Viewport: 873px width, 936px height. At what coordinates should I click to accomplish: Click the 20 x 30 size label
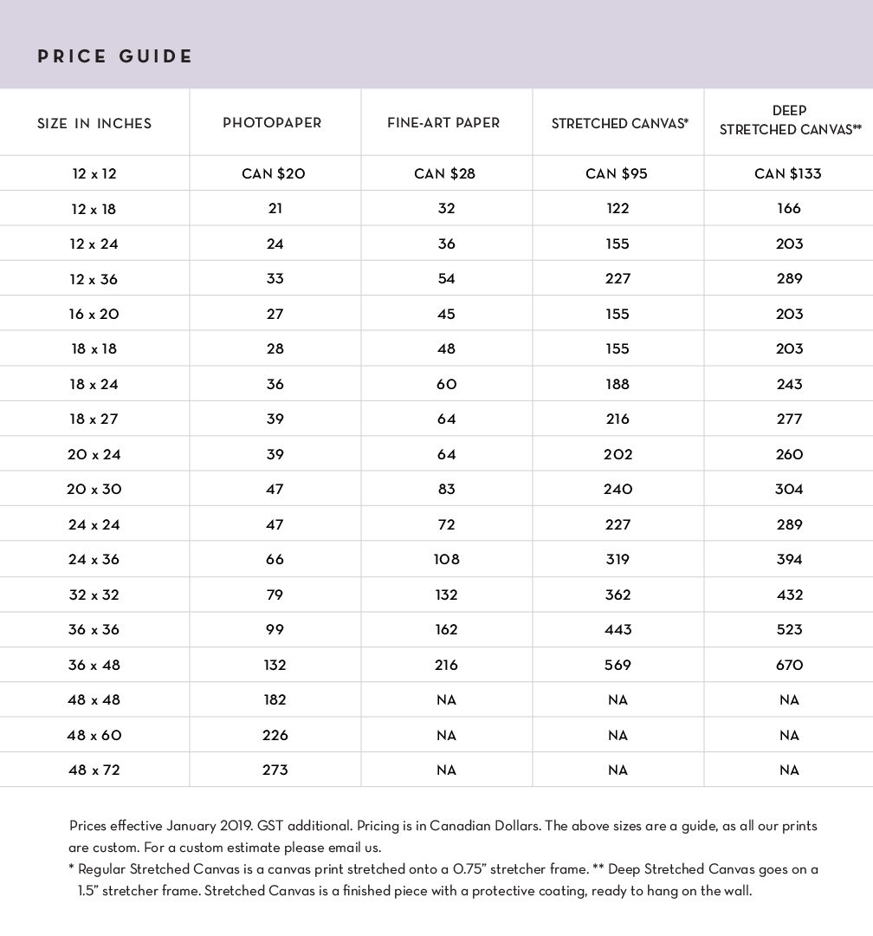[94, 490]
